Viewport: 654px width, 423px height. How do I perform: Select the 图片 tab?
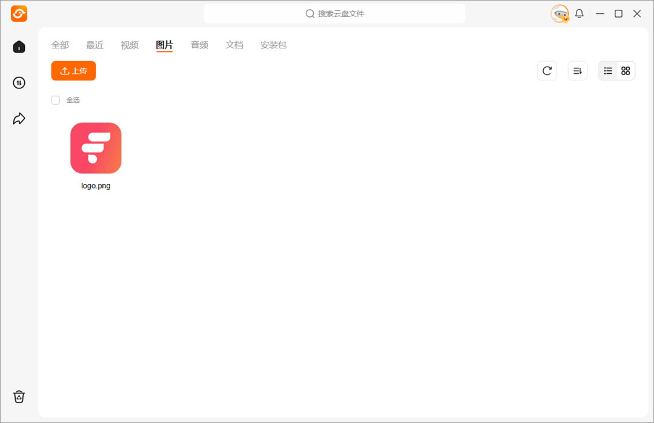coord(164,45)
